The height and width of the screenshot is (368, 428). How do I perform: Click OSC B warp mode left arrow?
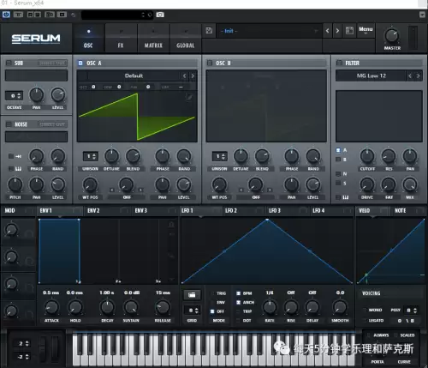[241, 190]
